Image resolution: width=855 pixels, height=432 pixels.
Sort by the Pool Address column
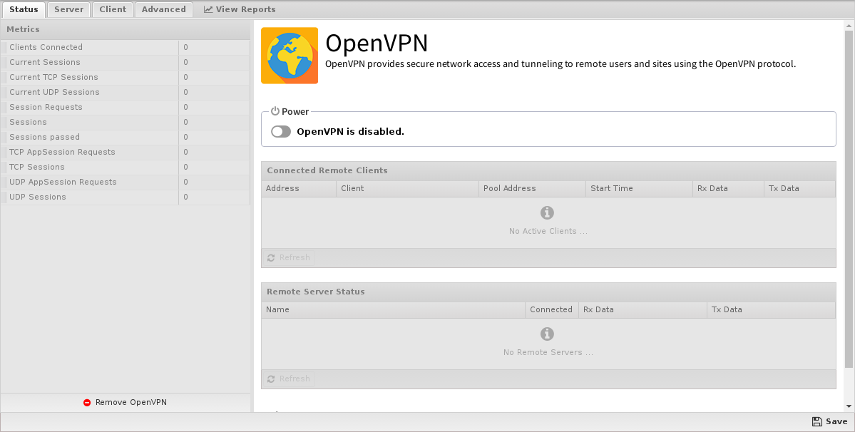point(532,188)
